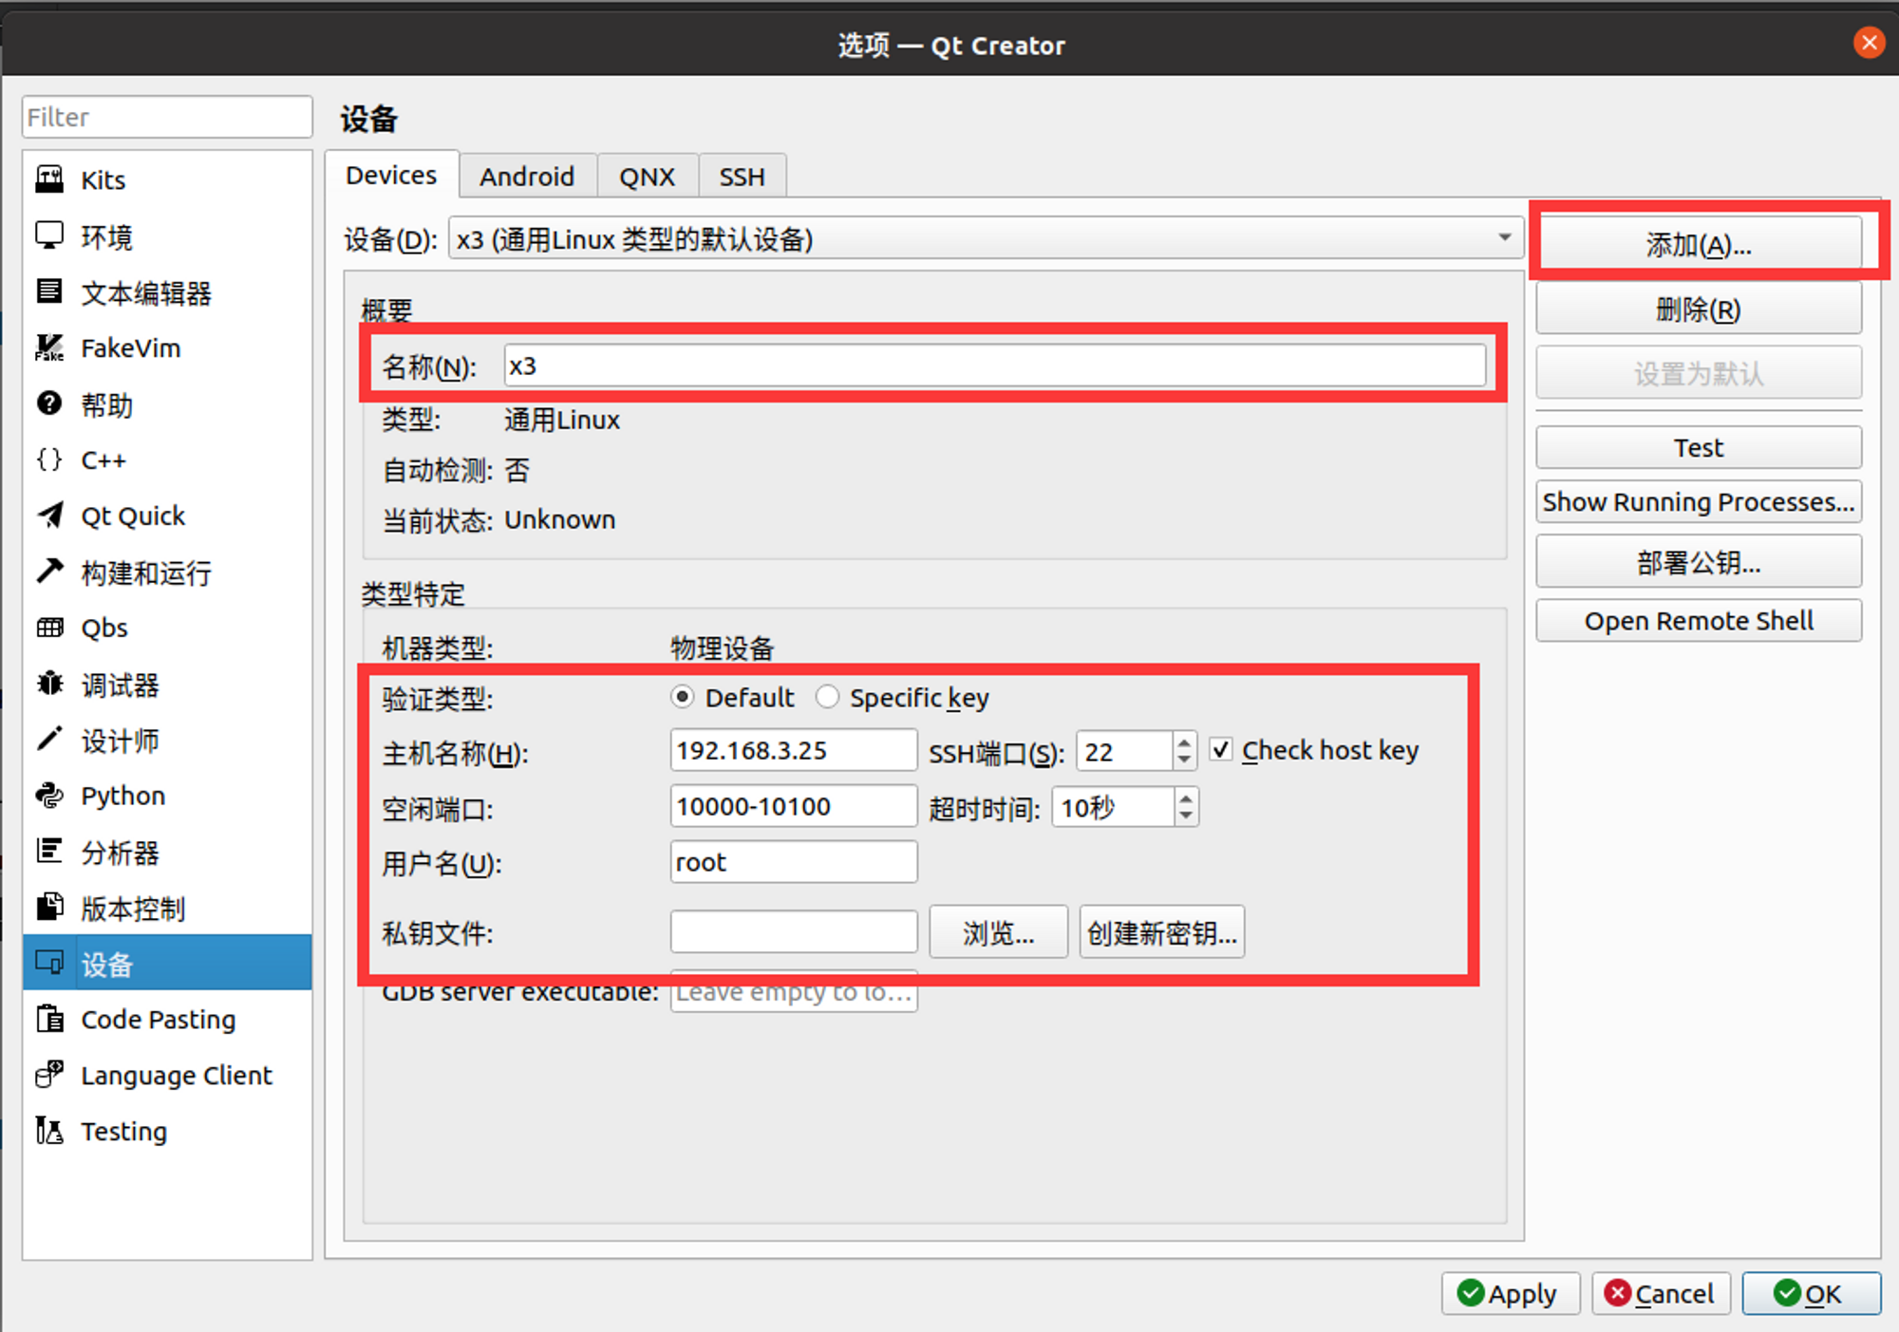Expand the 设备(D) device dropdown

pyautogui.click(x=1504, y=237)
